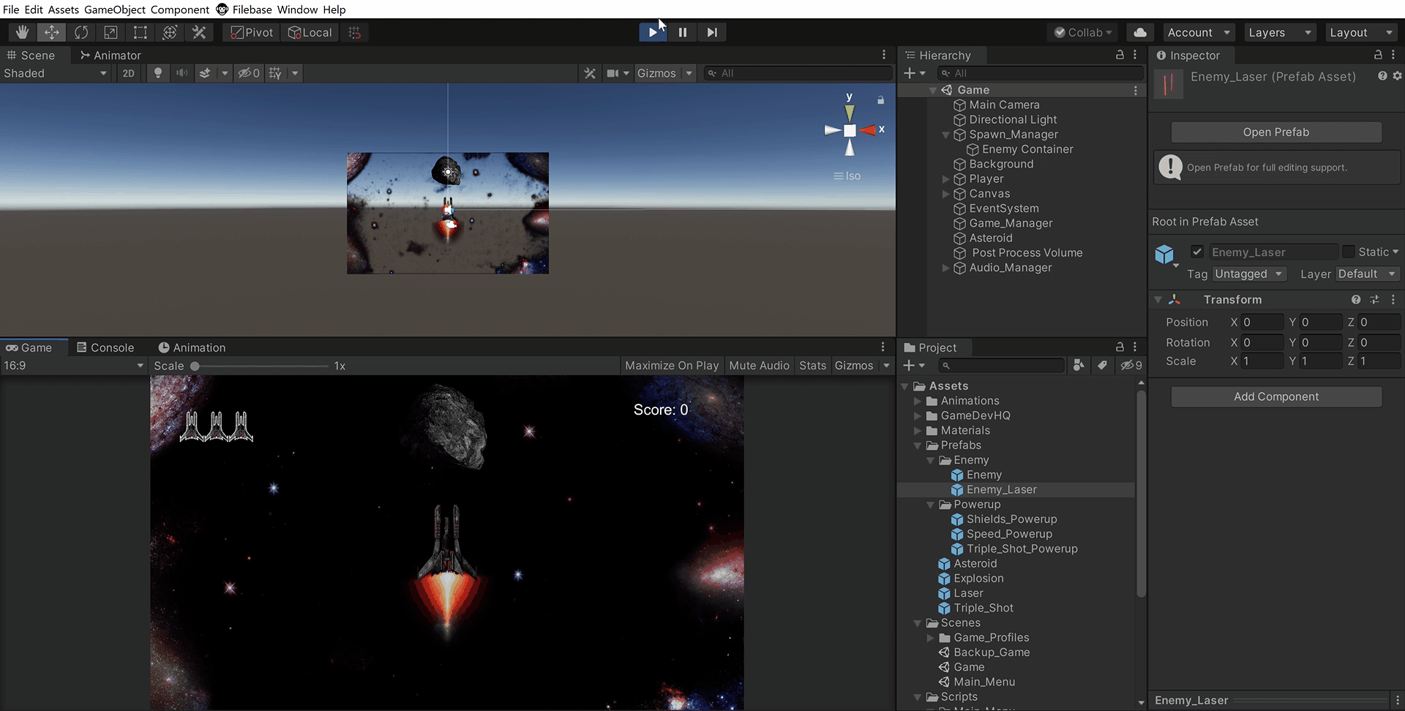Toggle Gizmos in Game view

(854, 366)
